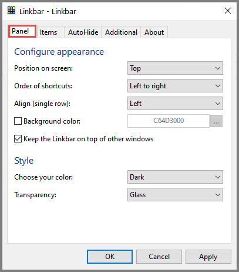
Task: Switch to the AutoHide tab
Action: pos(83,32)
